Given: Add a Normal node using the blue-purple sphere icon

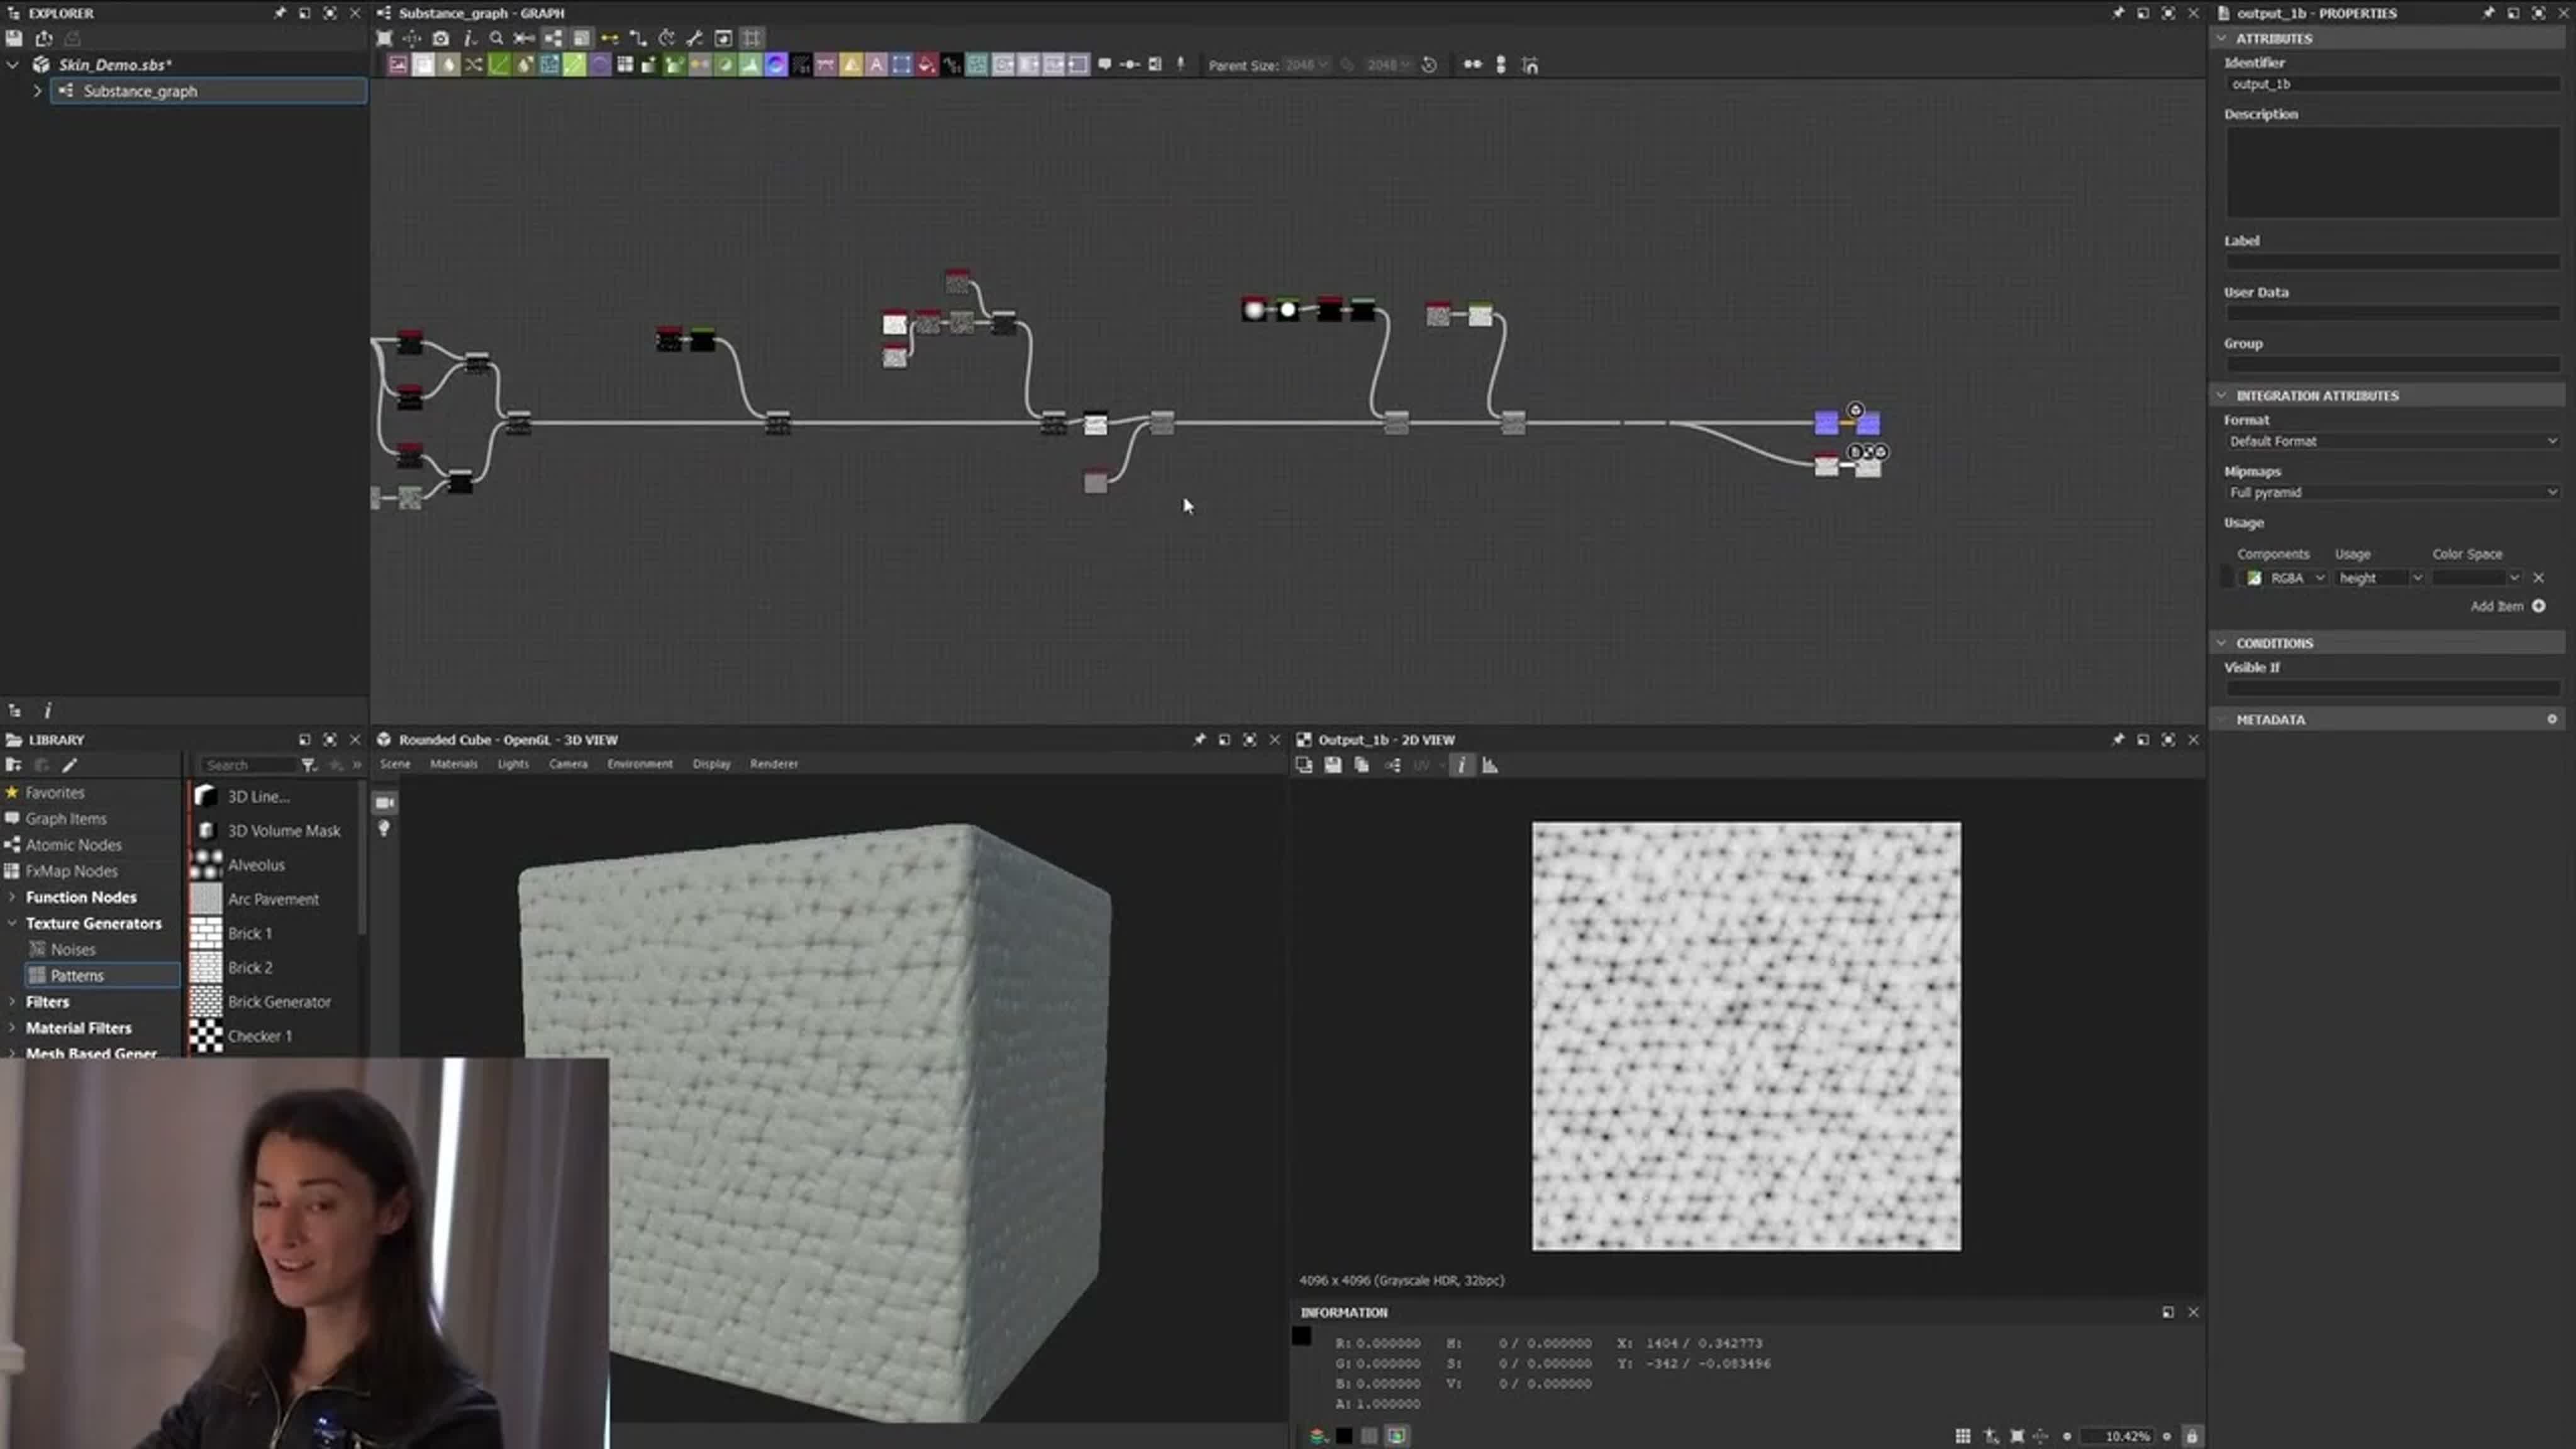Looking at the screenshot, I should click(775, 65).
